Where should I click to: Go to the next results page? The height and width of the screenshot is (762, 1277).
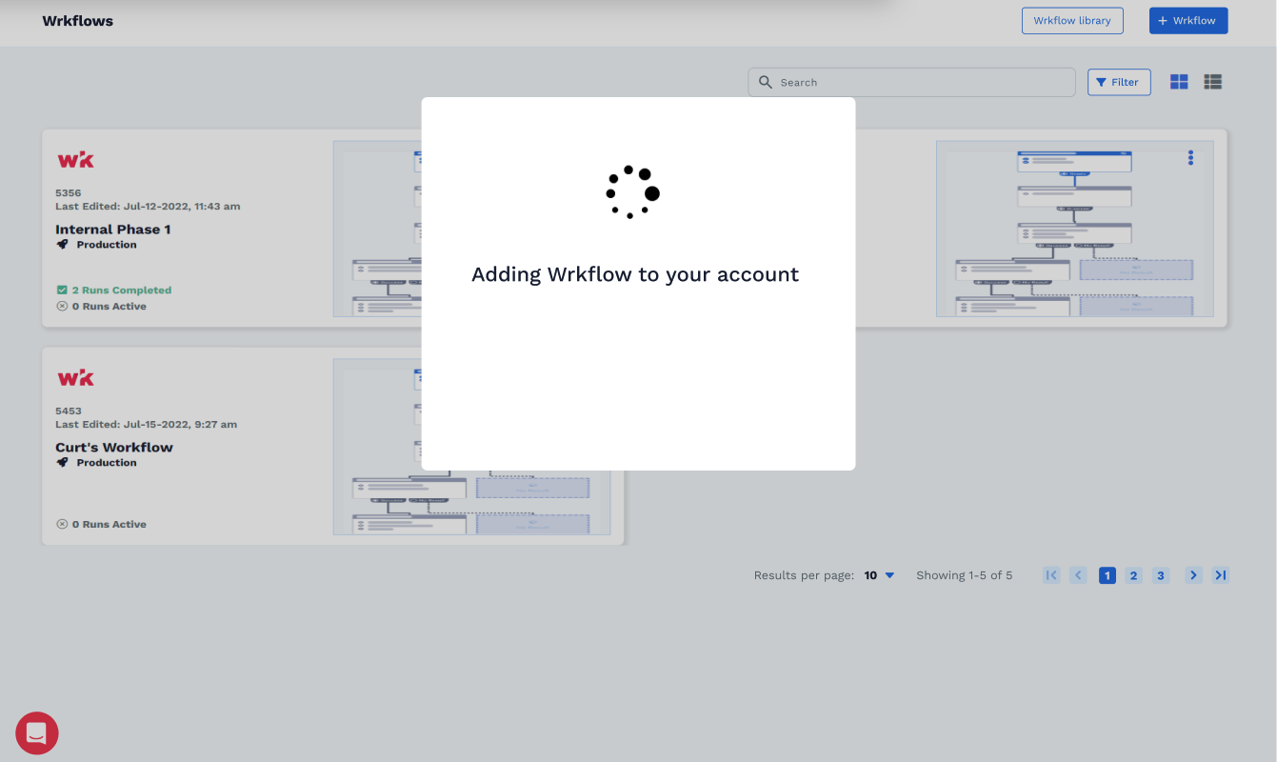point(1193,575)
